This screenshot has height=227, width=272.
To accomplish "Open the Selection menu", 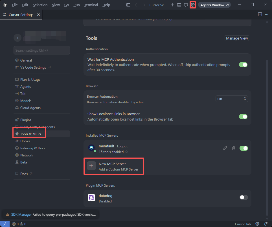I will (x=40, y=5).
